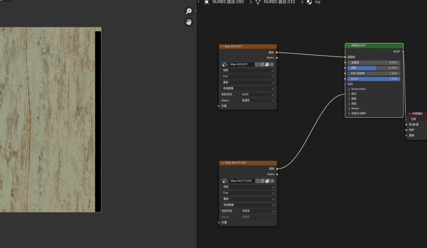This screenshot has height=248, width=427.
Task: Select the zoom magnifier tool in the viewer
Action: coord(189,11)
